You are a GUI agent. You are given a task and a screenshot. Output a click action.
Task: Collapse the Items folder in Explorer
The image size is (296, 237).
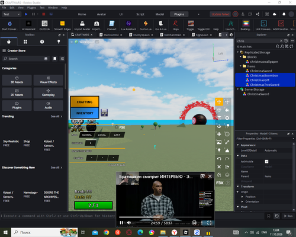point(240,66)
